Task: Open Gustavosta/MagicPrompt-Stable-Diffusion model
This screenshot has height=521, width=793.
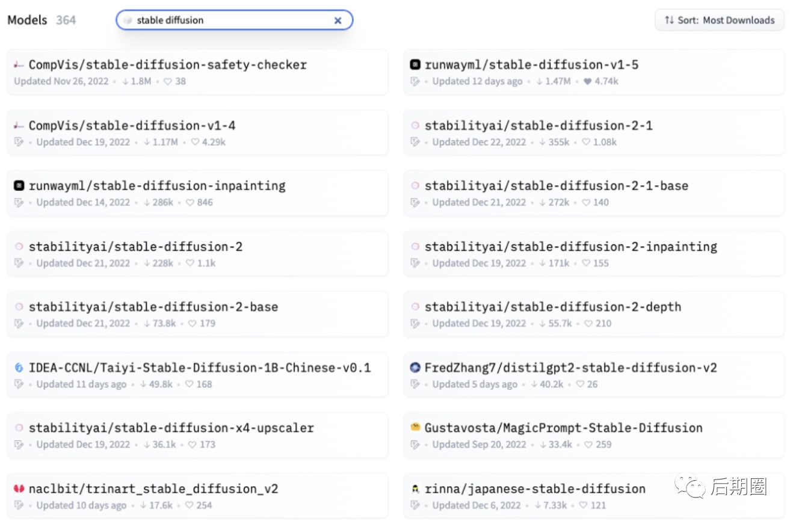Action: 593,435
